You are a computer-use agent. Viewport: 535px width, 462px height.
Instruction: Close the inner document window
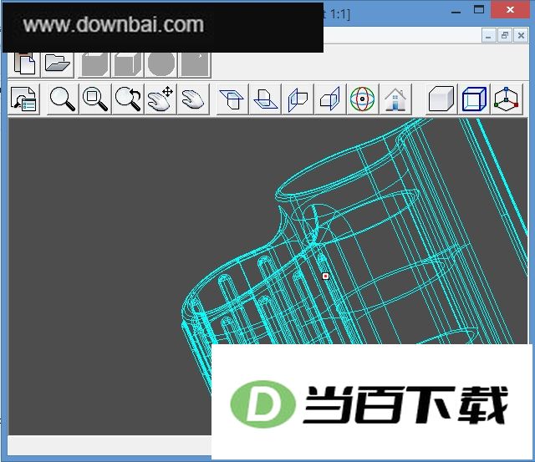pyautogui.click(x=521, y=35)
